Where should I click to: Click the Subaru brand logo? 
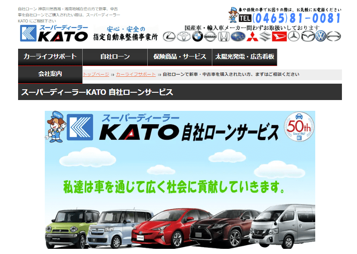point(238,37)
